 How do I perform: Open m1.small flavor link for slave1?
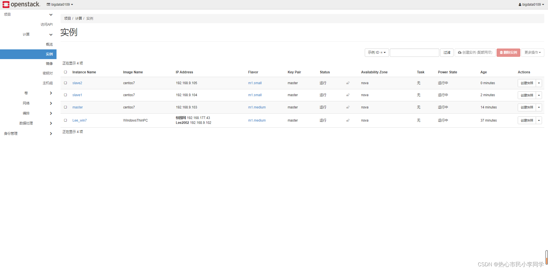pyautogui.click(x=255, y=95)
